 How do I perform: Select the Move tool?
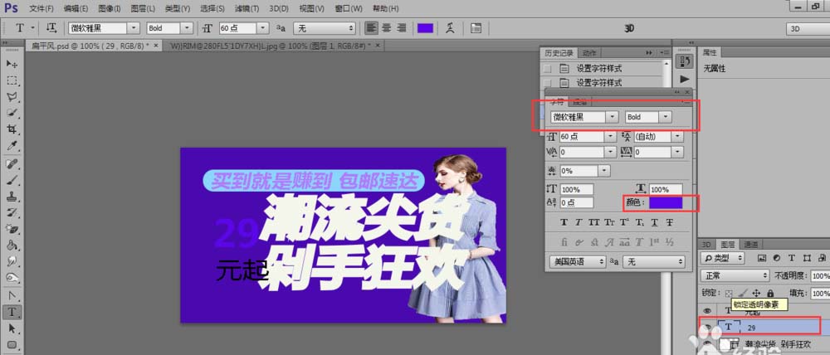tap(12, 64)
